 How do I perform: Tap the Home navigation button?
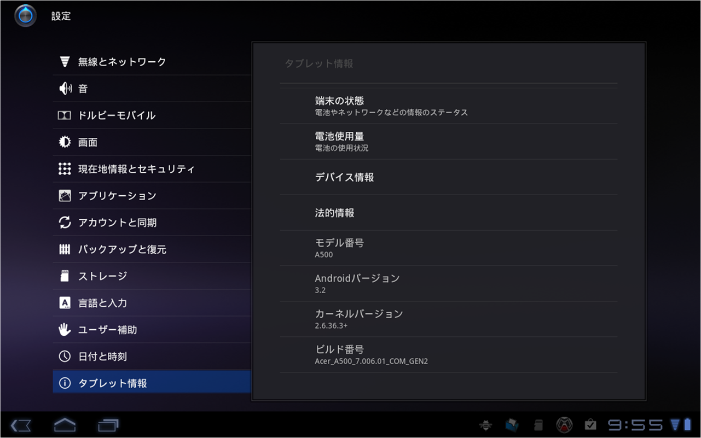pos(65,425)
